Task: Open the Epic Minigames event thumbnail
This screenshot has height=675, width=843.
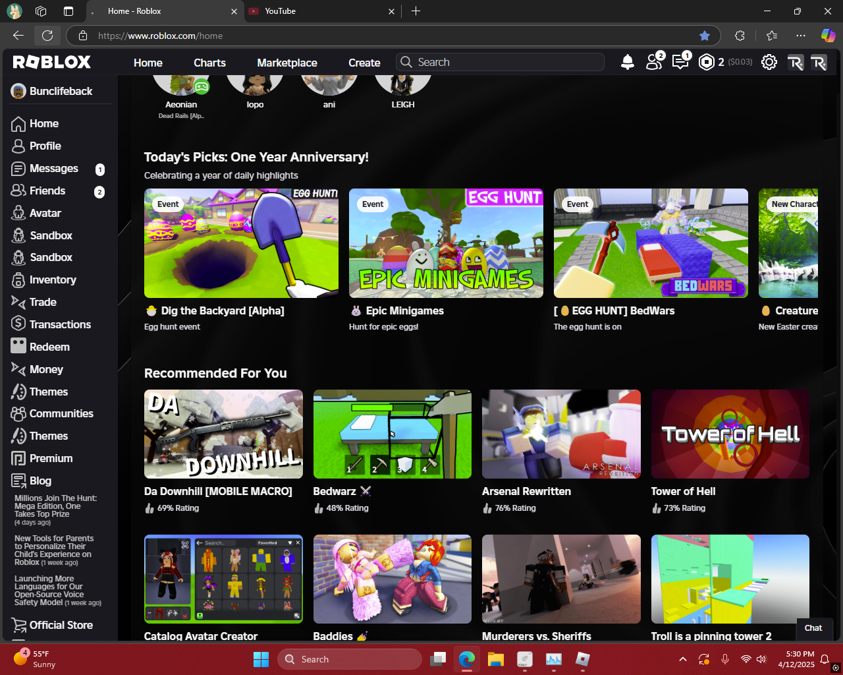Action: click(x=446, y=243)
